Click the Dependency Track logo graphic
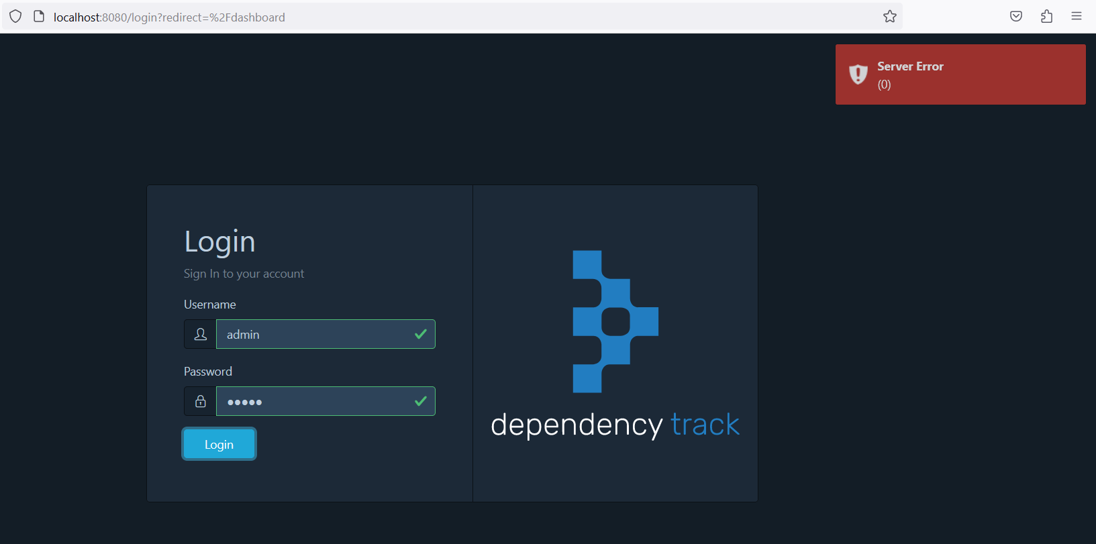 (615, 321)
